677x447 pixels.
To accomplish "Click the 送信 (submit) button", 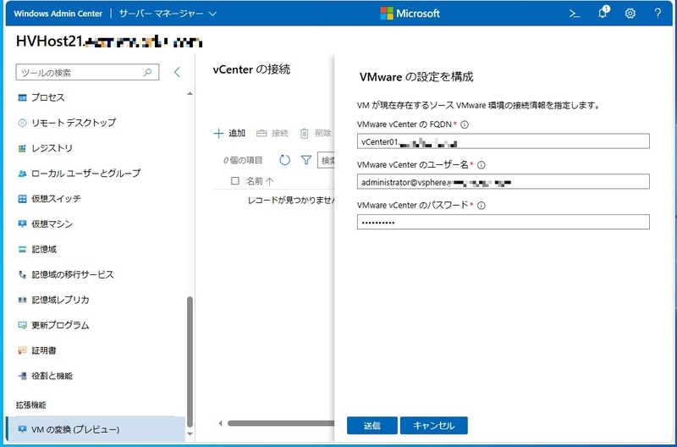I will [x=372, y=425].
